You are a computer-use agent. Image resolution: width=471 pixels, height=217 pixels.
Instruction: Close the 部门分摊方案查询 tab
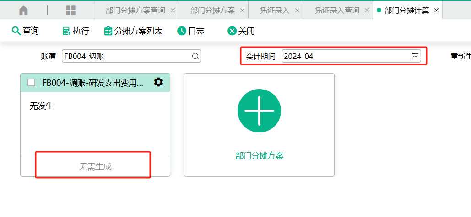(x=173, y=11)
